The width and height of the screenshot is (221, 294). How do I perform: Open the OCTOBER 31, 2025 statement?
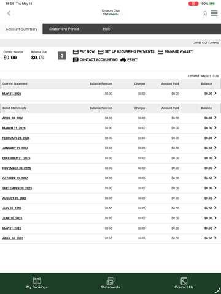point(15,178)
